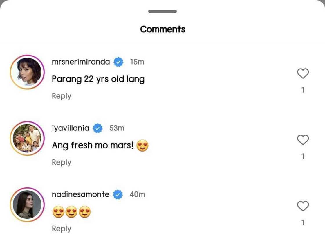This screenshot has width=325, height=245.
Task: Open mrsnerimiranda's profile picture
Action: click(27, 72)
